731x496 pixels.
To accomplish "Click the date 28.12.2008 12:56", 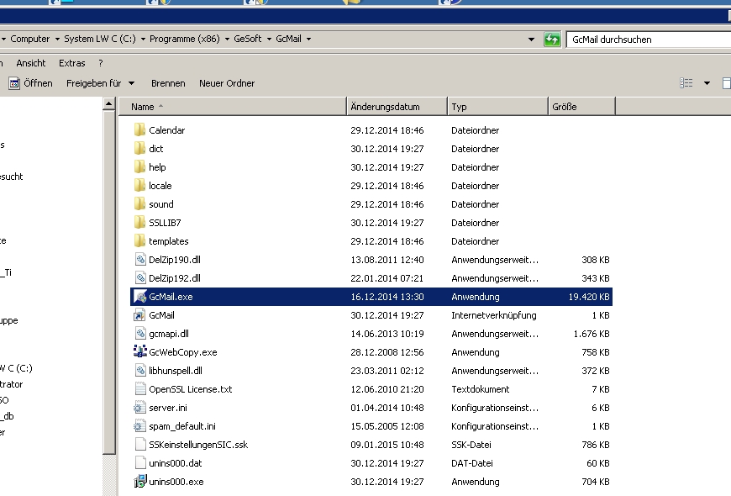I will 387,352.
